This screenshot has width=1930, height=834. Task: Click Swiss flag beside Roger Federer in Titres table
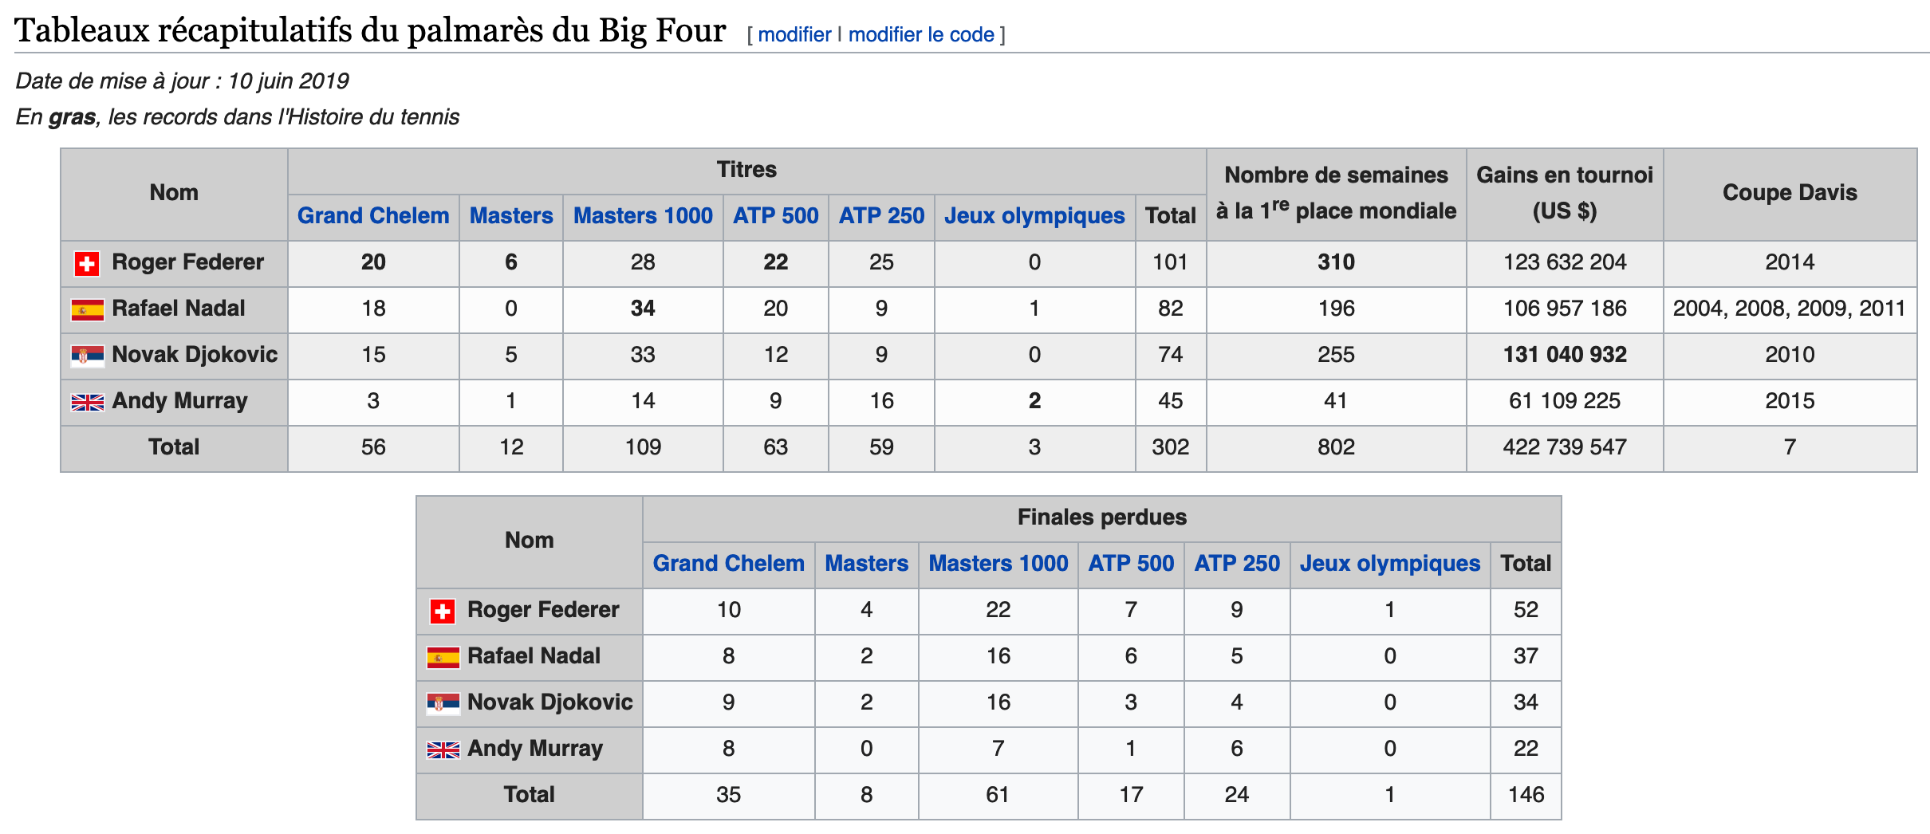coord(87,263)
